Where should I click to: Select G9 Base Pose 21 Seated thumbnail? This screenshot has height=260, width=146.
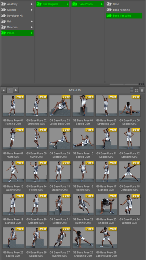click(x=60, y=205)
